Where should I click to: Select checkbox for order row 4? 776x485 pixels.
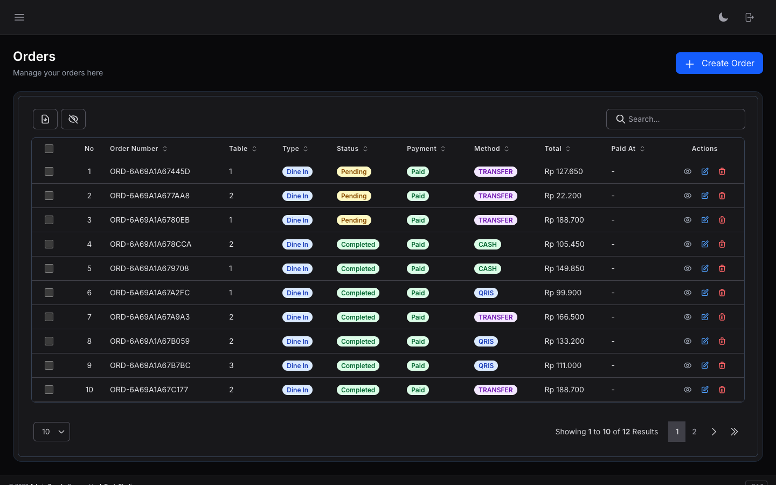[x=49, y=244]
